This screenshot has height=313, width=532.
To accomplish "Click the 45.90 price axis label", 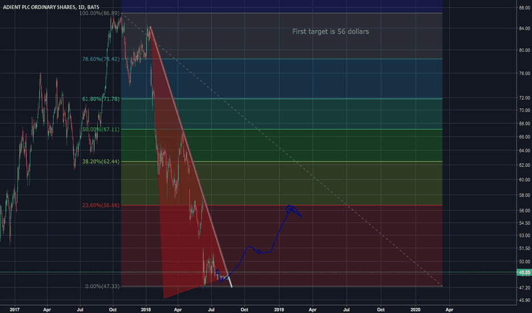I will [524, 300].
